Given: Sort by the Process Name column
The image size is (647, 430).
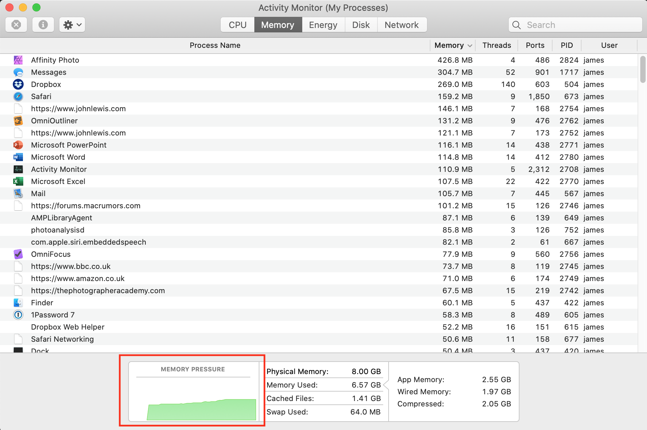Looking at the screenshot, I should [x=215, y=45].
